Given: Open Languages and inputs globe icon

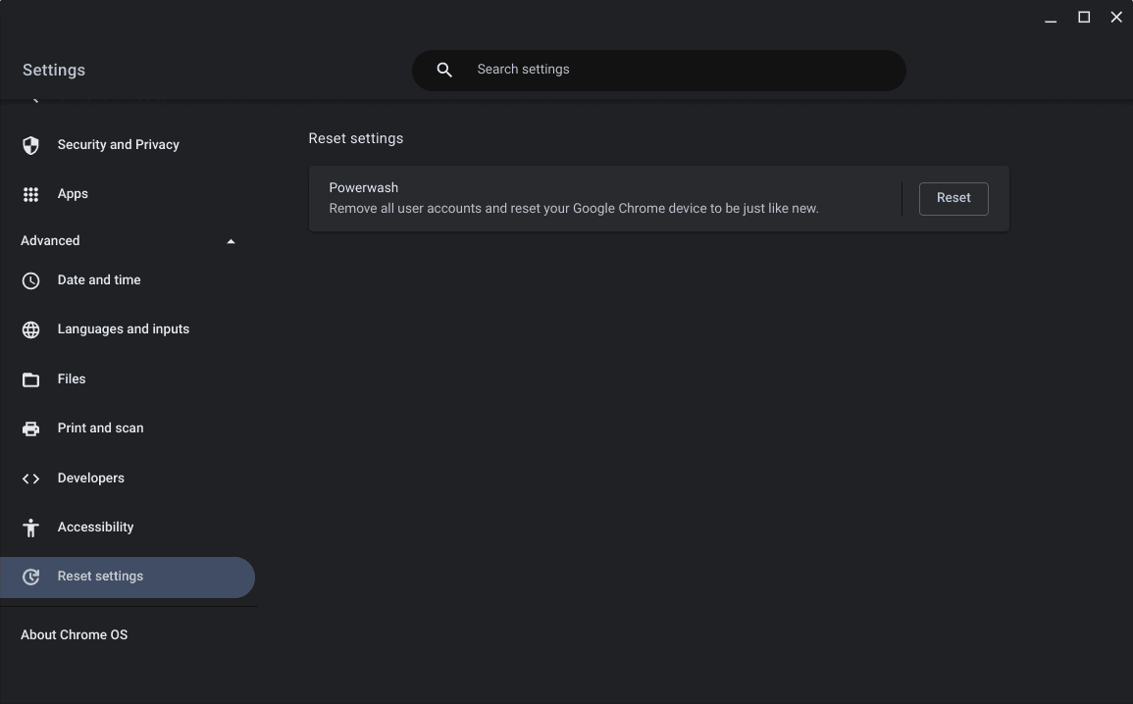Looking at the screenshot, I should coord(30,328).
